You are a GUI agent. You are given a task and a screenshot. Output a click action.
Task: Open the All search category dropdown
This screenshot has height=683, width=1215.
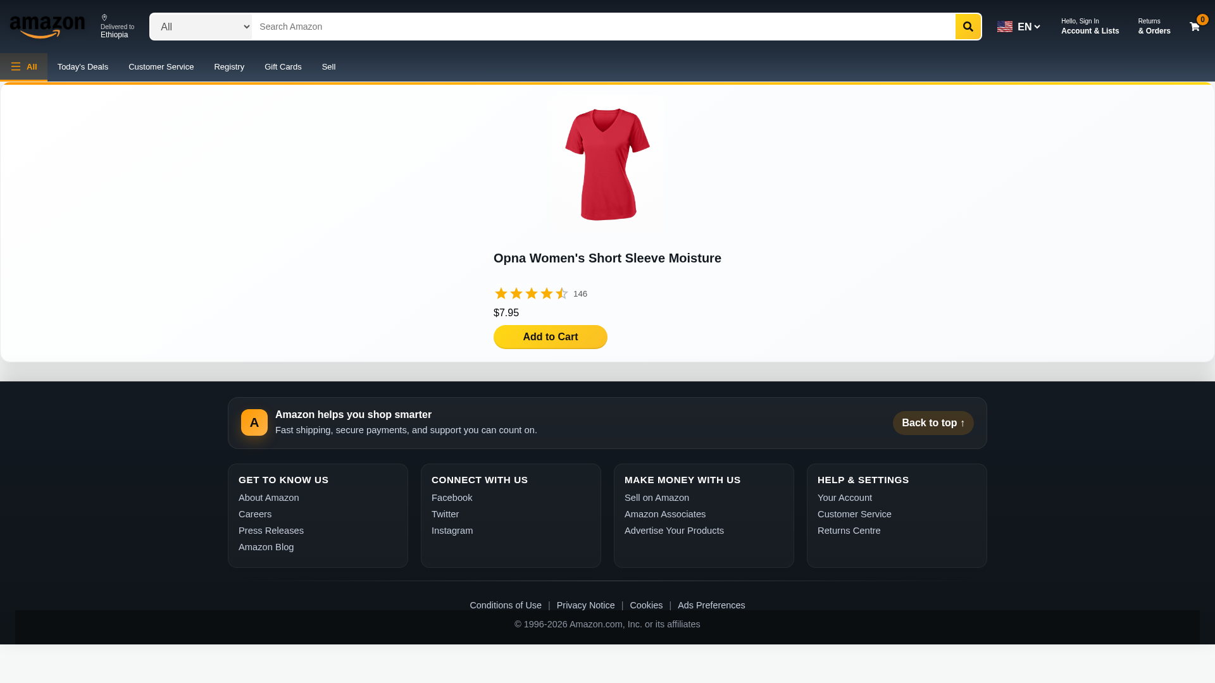coord(201,27)
